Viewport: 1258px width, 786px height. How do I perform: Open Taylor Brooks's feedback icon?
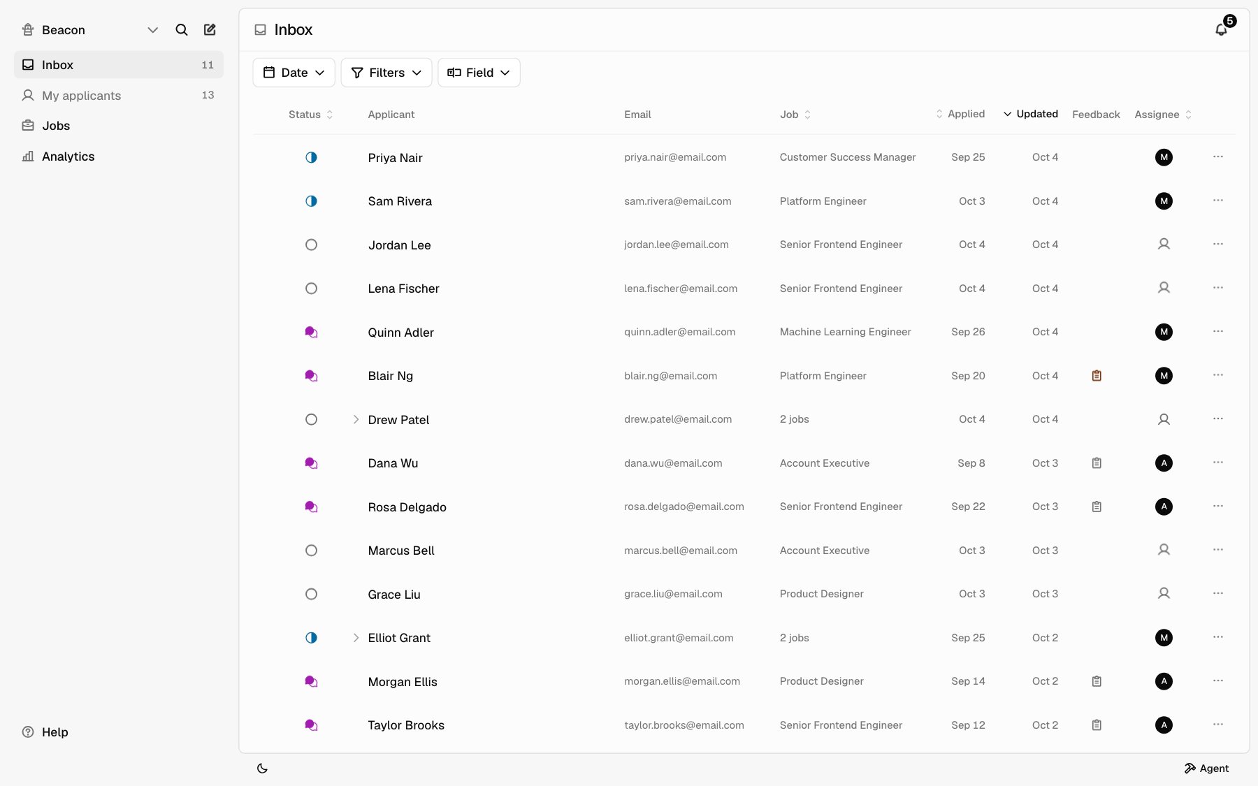pos(1097,725)
